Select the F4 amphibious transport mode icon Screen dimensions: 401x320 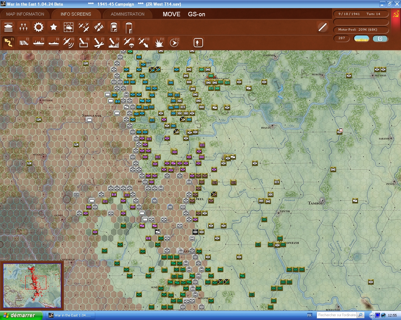(54, 42)
